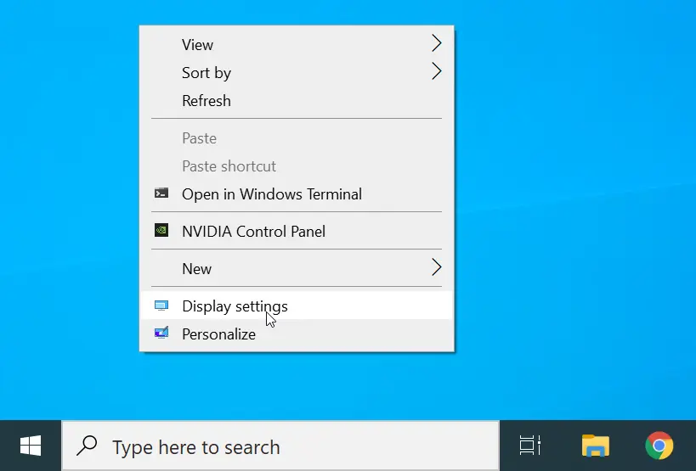Open NVIDIA Control Panel from the menu
696x471 pixels.
(253, 231)
